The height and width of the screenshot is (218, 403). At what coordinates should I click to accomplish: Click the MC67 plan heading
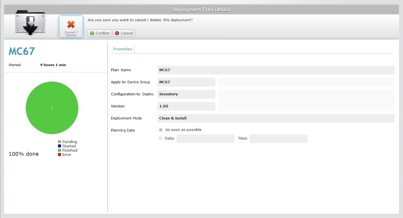[x=22, y=51]
